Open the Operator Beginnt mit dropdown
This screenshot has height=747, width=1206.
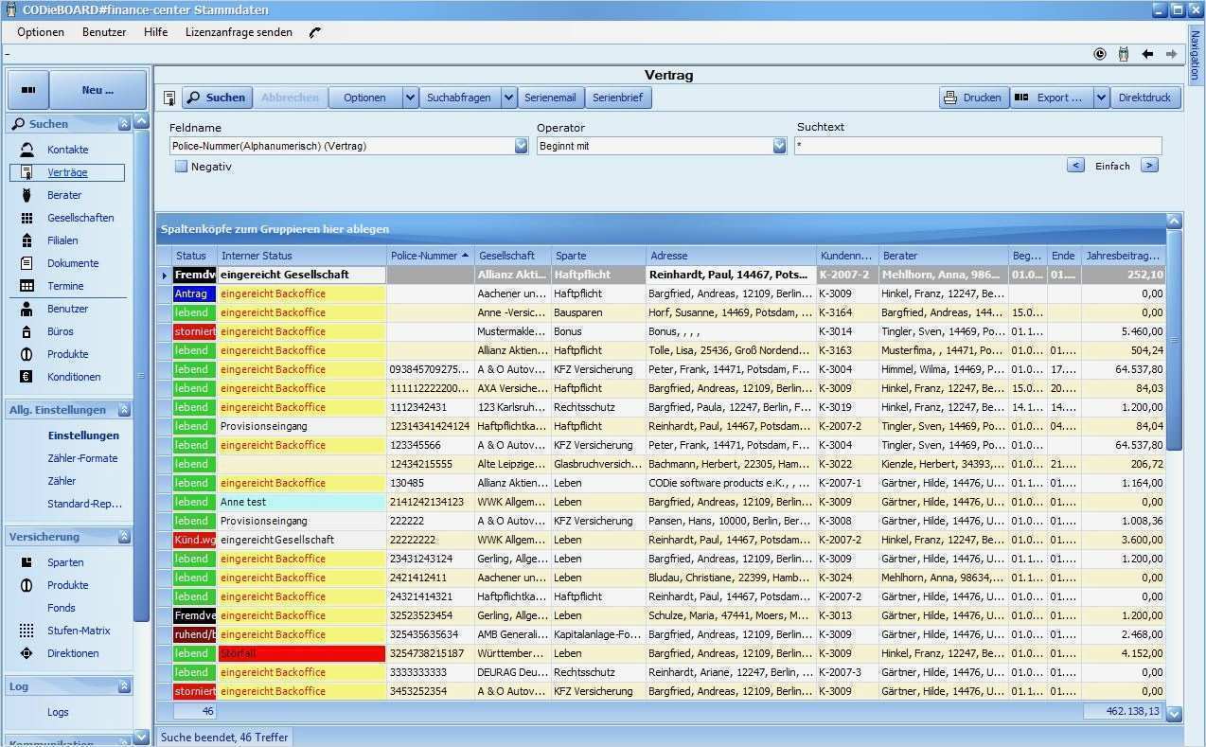(x=779, y=146)
